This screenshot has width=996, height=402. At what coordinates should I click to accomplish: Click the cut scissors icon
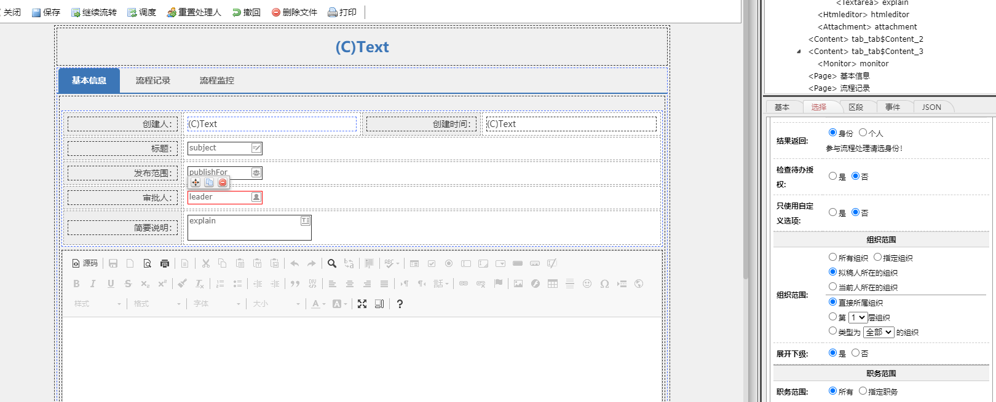pyautogui.click(x=205, y=263)
